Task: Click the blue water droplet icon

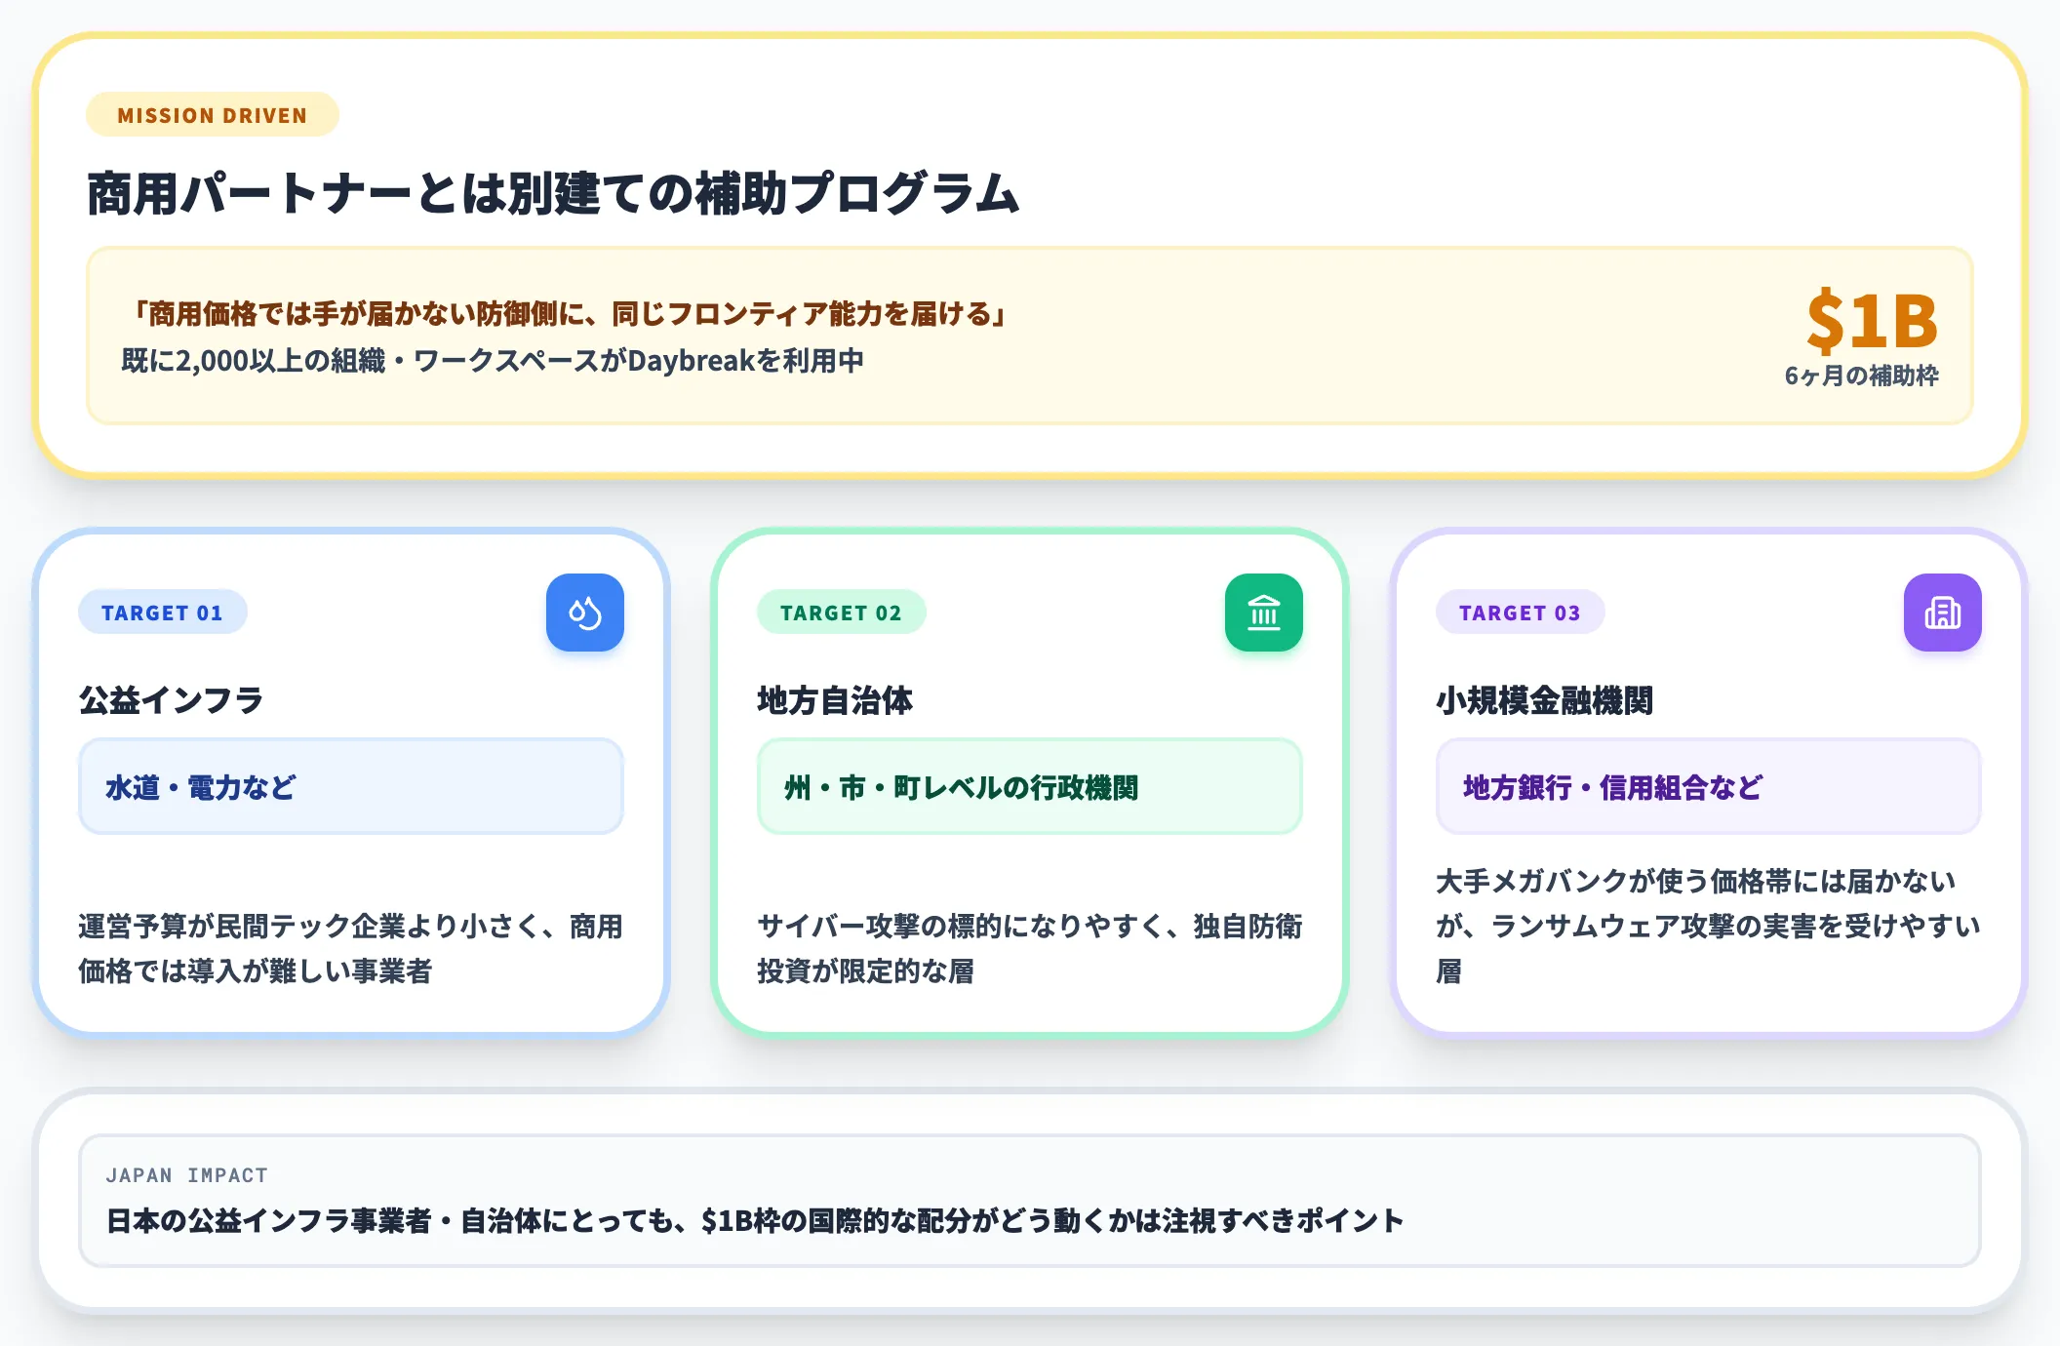Action: click(x=585, y=613)
